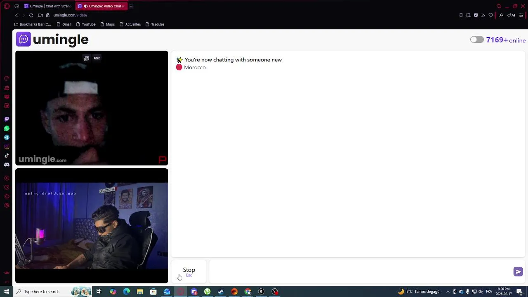Image resolution: width=528 pixels, height=297 pixels.
Task: Open the taskbar clock showing 9:26 PM
Action: (504, 292)
